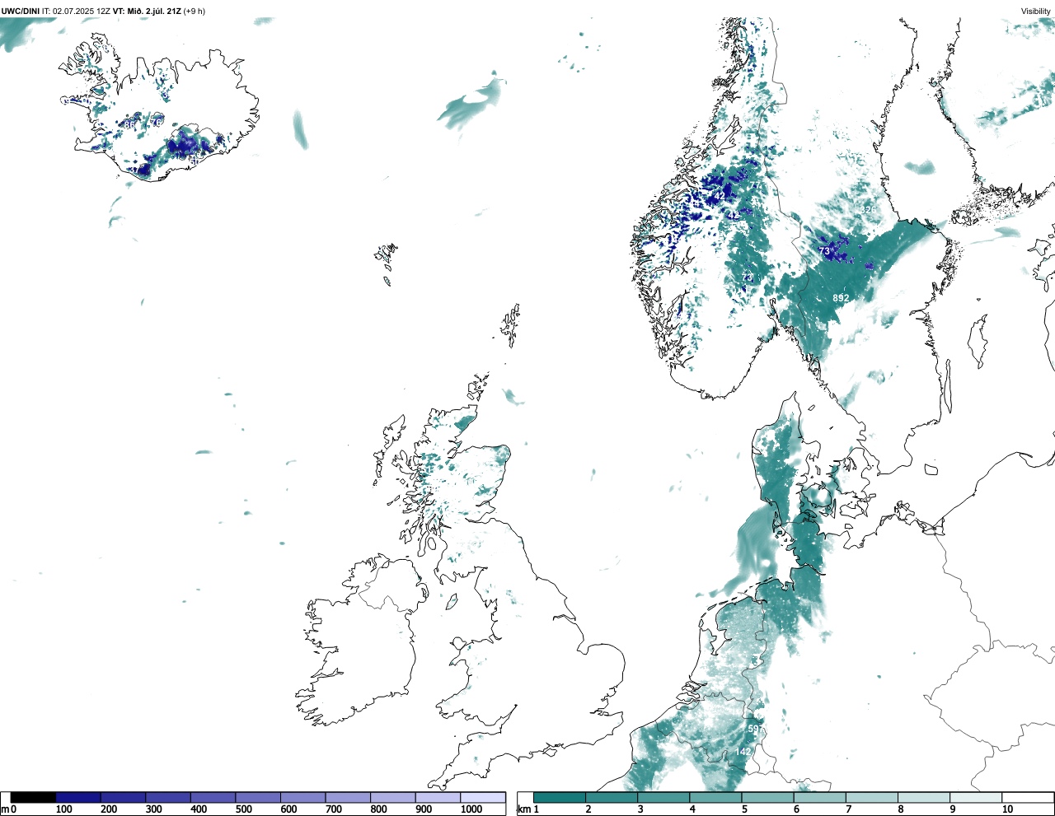Click the 800 tick label on the metre scale
The height and width of the screenshot is (816, 1055).
coord(378,809)
